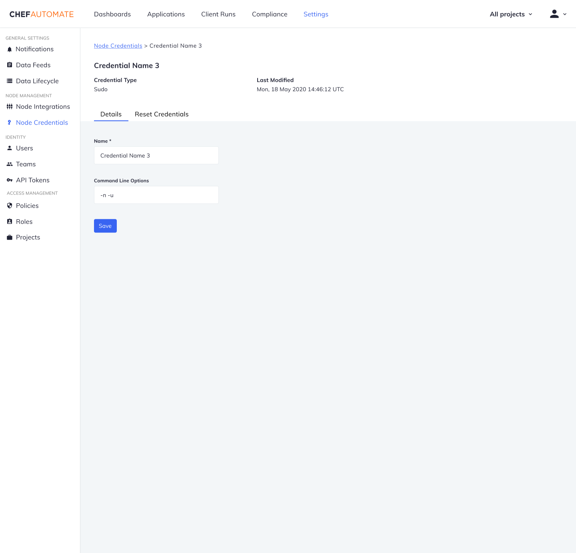The width and height of the screenshot is (576, 553).
Task: Select Node Credentials label in the sidebar
Action: (42, 123)
